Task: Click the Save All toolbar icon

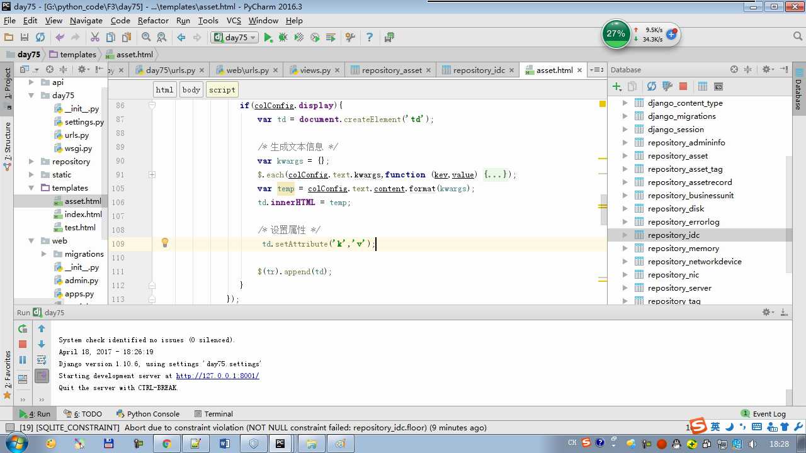Action: [25, 38]
